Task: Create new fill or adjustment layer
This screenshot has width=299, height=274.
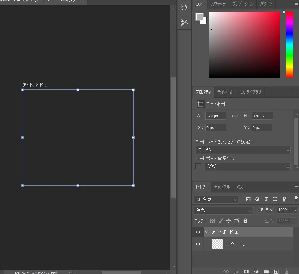Action: [x=256, y=272]
